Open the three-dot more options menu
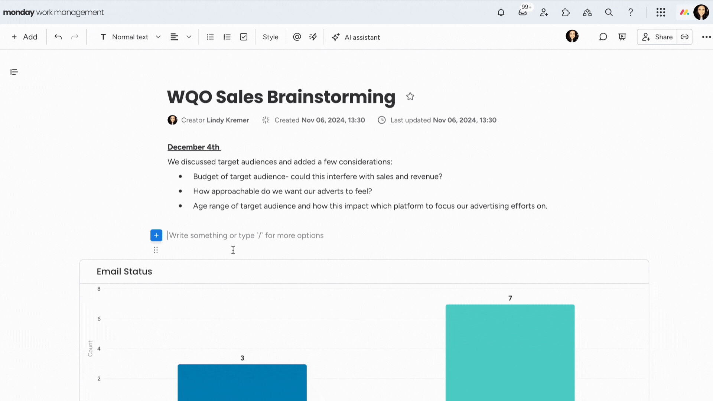This screenshot has width=713, height=401. 706,37
